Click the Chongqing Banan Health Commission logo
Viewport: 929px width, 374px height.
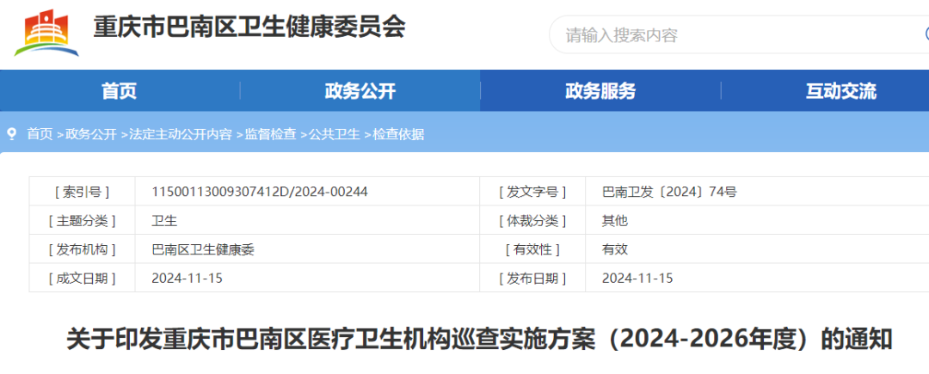(46, 34)
